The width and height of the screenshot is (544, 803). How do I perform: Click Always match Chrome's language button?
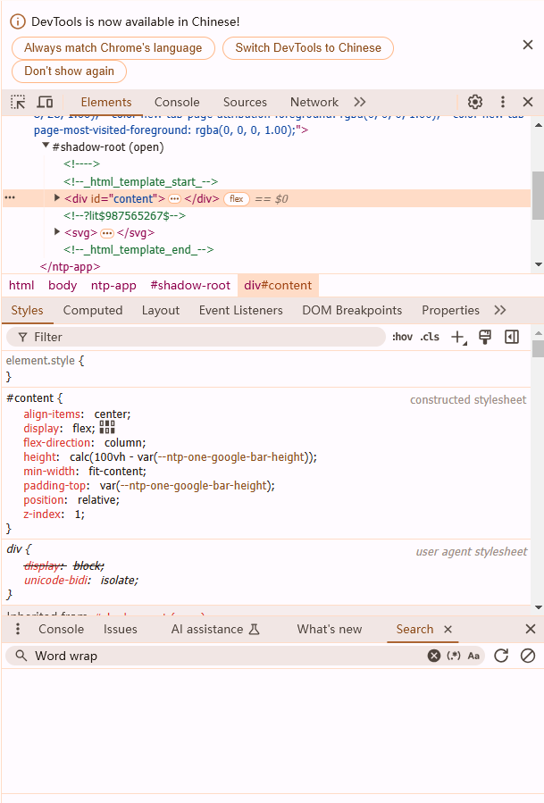(113, 47)
